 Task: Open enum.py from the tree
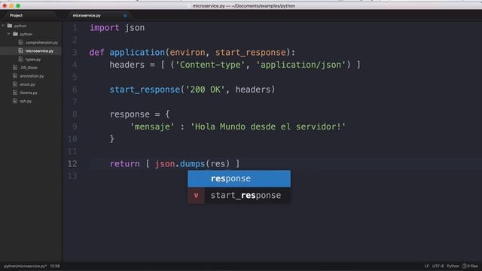27,84
